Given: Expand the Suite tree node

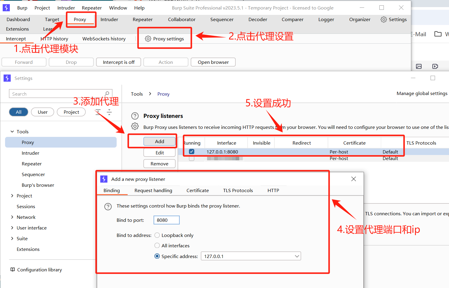Looking at the screenshot, I should [x=12, y=238].
